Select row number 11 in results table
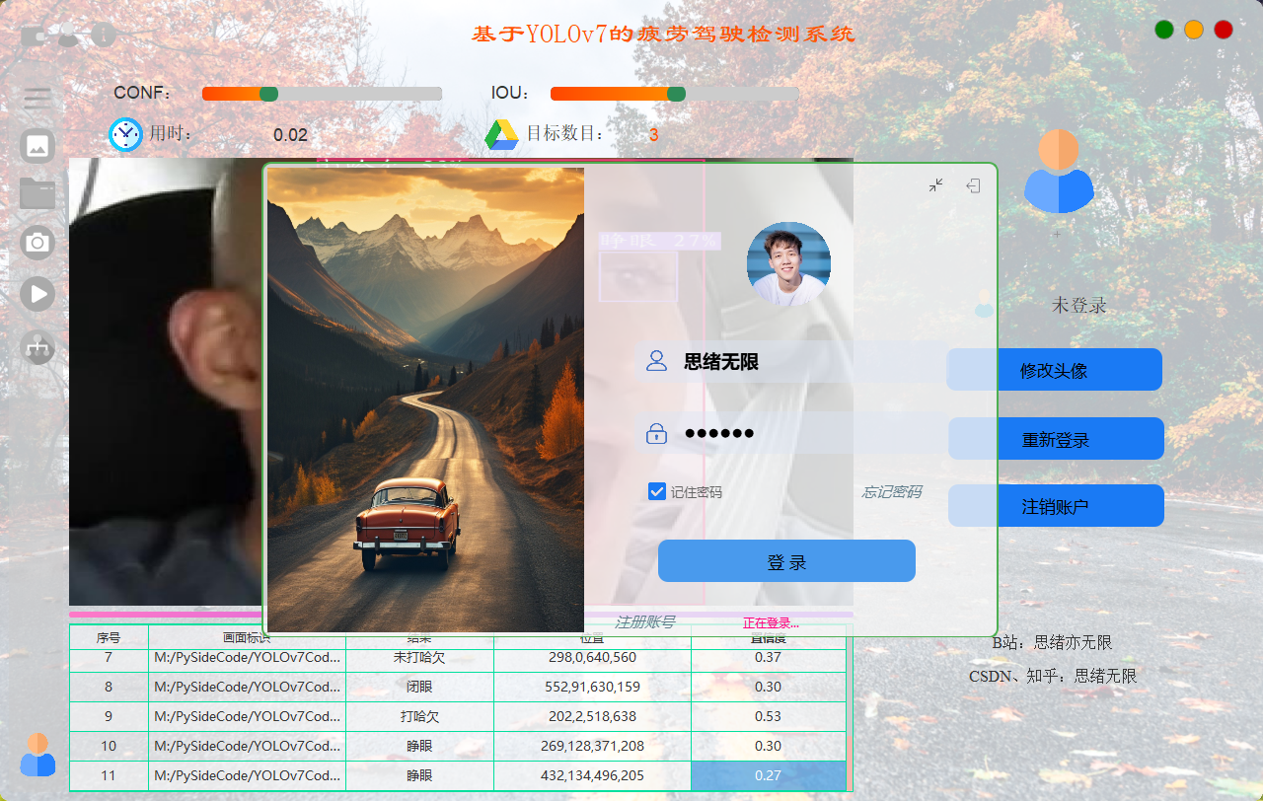This screenshot has height=801, width=1263. 109,775
